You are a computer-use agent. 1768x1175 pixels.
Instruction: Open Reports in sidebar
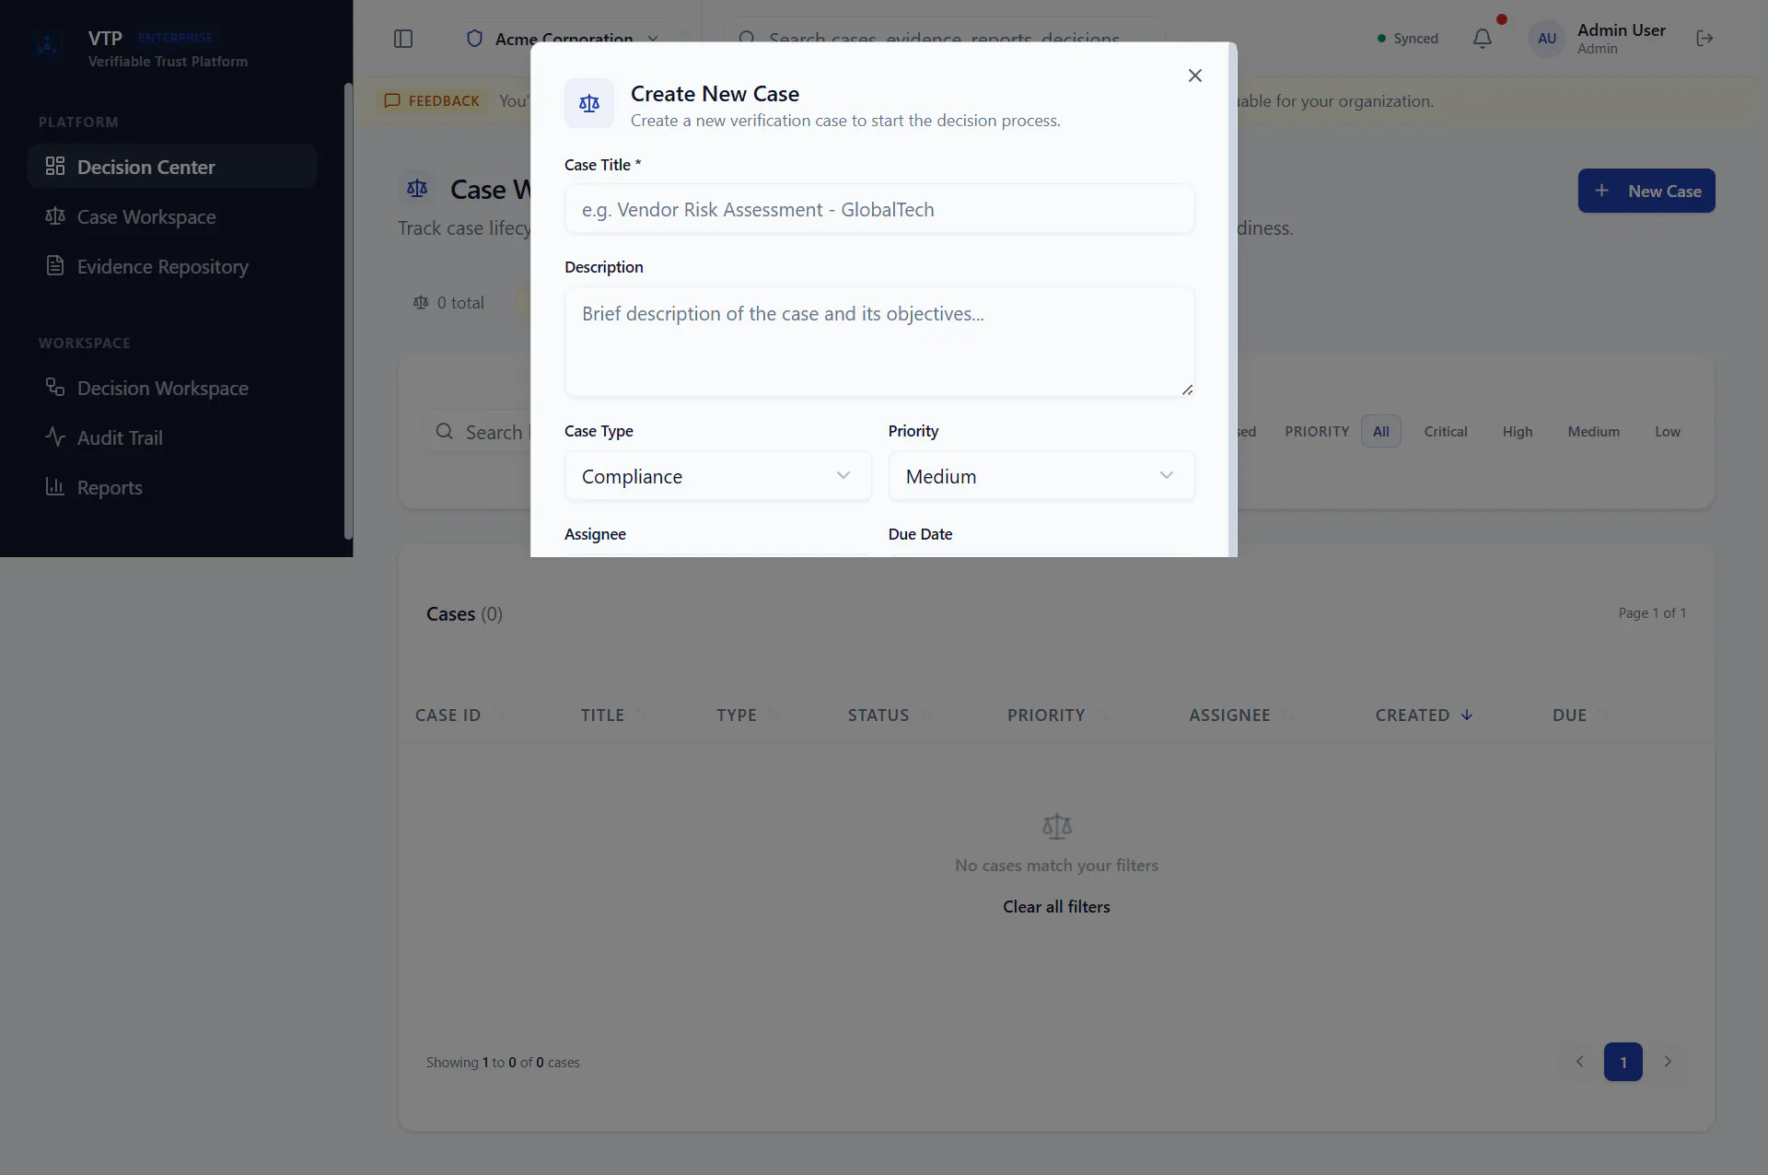[x=172, y=487]
